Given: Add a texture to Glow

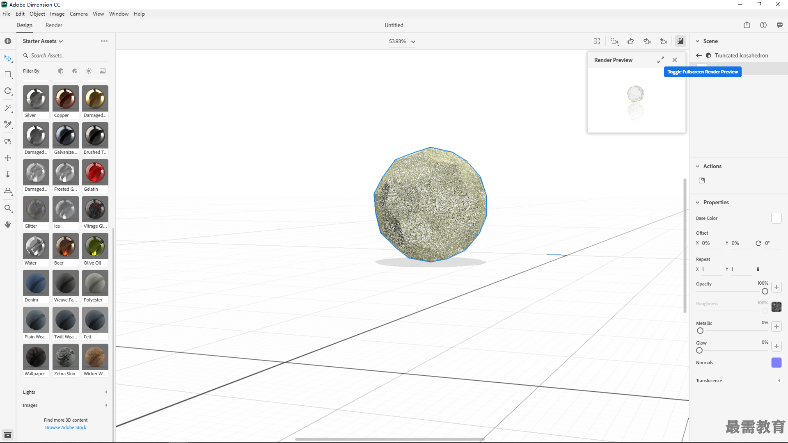Looking at the screenshot, I should (x=776, y=346).
